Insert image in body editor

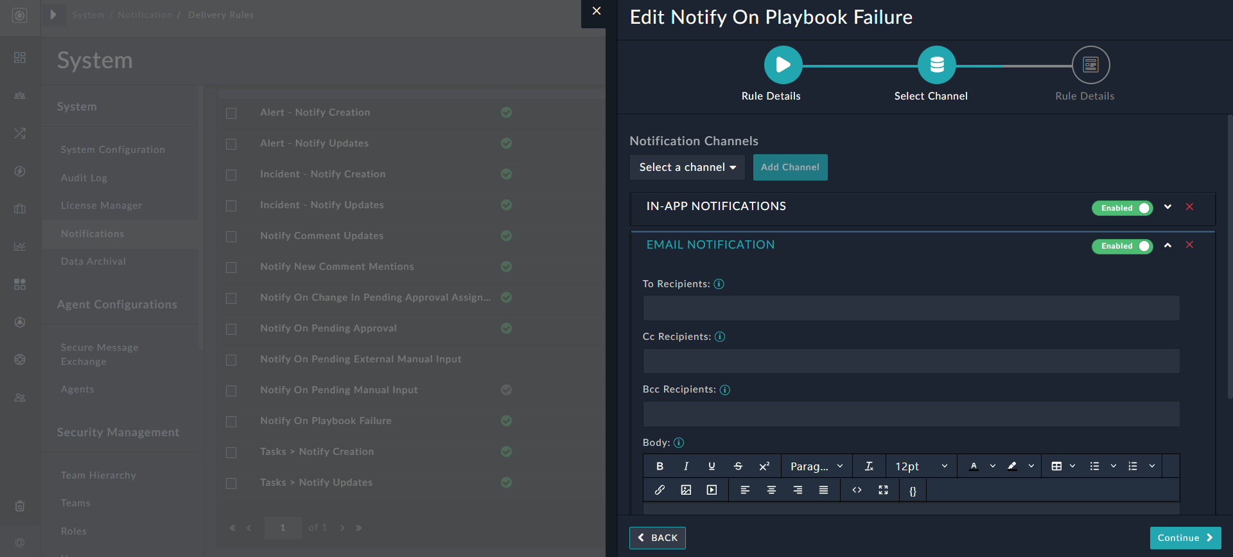(686, 490)
